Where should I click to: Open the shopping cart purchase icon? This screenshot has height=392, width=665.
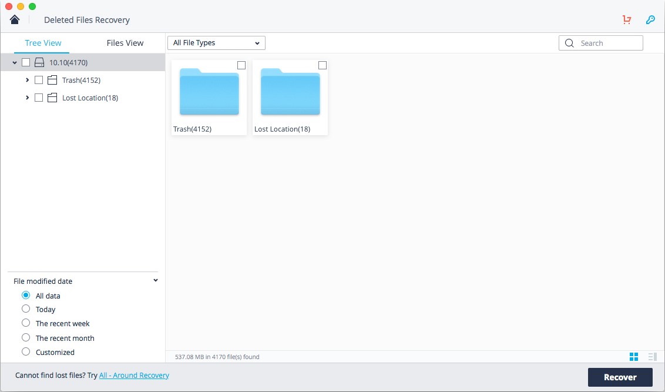click(627, 19)
